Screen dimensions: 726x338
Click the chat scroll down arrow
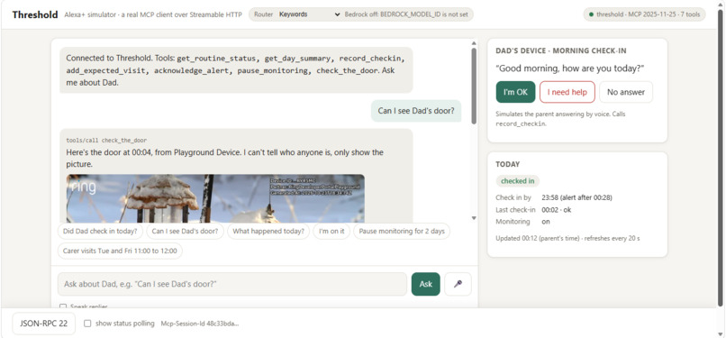[x=474, y=217]
